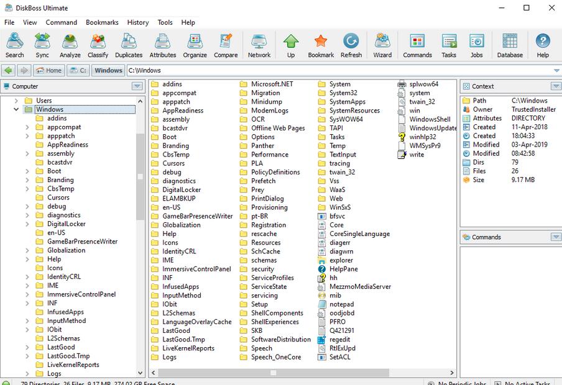The image size is (562, 385).
Task: Open the File menu
Action: (x=9, y=22)
